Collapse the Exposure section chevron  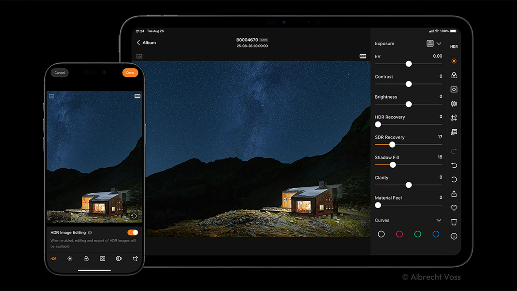(439, 43)
